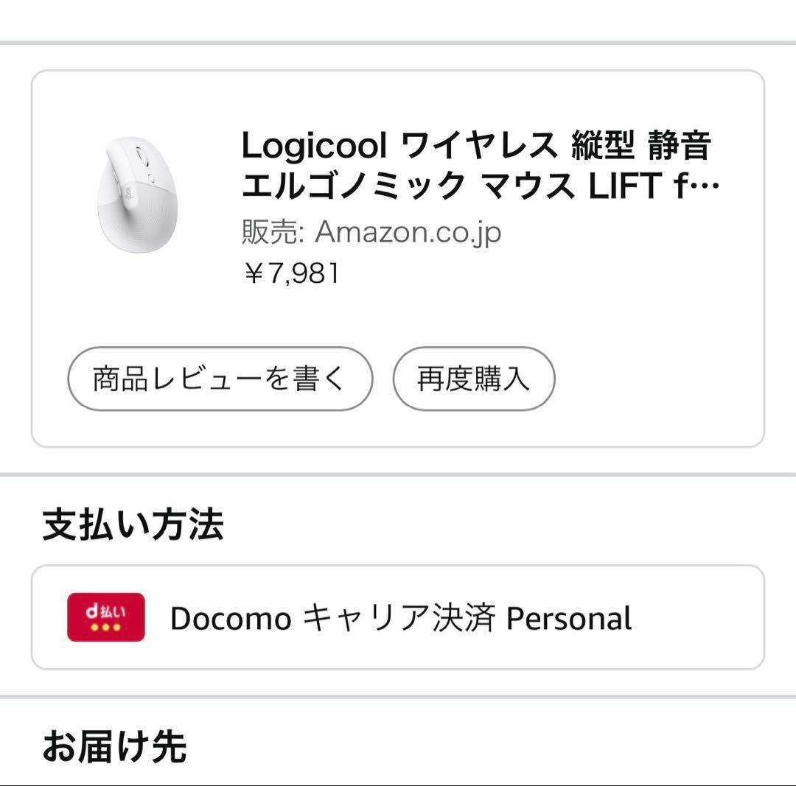Click the truncated title ellipsis

[x=710, y=188]
